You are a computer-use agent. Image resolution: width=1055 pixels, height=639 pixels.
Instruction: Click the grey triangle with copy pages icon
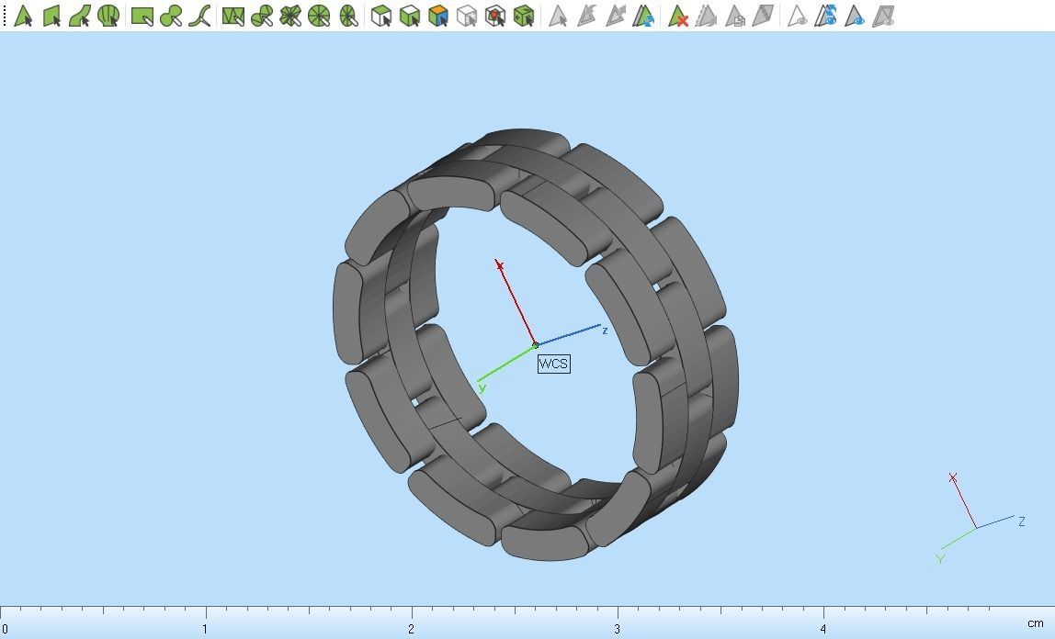(735, 17)
